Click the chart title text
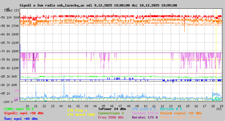Viewport: 225px width, 121px height. point(98,5)
